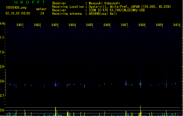183x116 pixels.
Task: Click the meteor label
Action: coord(41,9)
